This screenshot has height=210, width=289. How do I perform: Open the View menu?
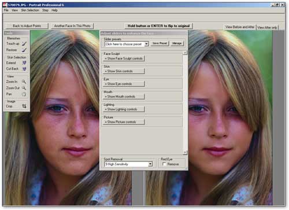point(14,10)
